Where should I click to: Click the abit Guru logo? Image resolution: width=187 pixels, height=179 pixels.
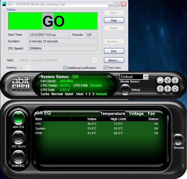[21, 84]
